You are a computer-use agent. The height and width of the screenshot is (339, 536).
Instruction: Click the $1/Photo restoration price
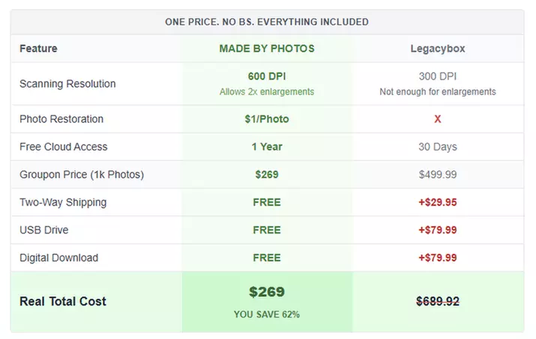267,119
